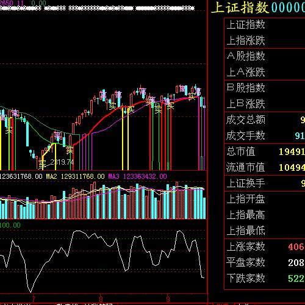Viewport: 305px width, 305px height.
Task: Select the A股指数 row
Action: [x=265, y=56]
